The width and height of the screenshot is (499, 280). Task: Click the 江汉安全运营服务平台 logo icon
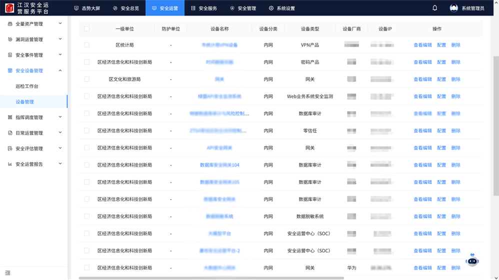(x=9, y=8)
